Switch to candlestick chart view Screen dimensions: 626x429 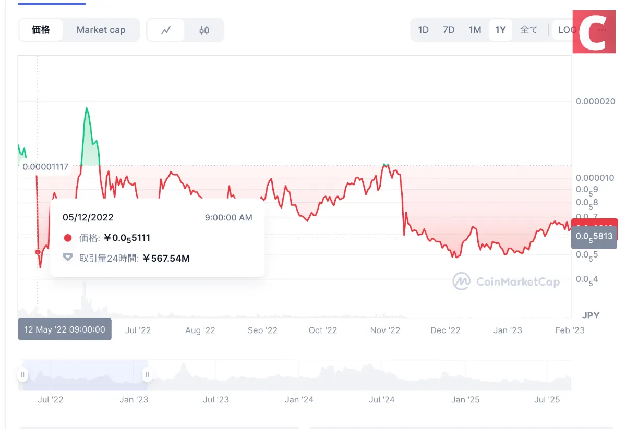click(x=203, y=30)
